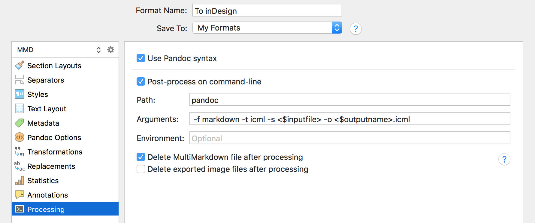Click the Section Layouts paintbrush icon
This screenshot has height=223, width=535.
pyautogui.click(x=20, y=65)
